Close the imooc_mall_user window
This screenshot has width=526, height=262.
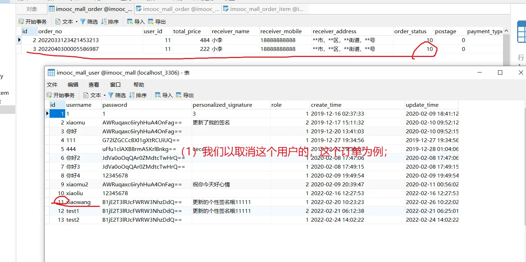click(x=521, y=72)
